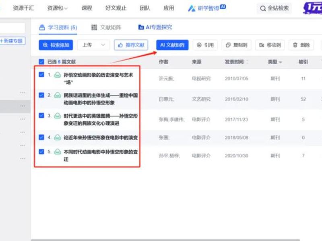Click the magnifier icon in 检索添加 button
The image size is (322, 241).
(45, 45)
